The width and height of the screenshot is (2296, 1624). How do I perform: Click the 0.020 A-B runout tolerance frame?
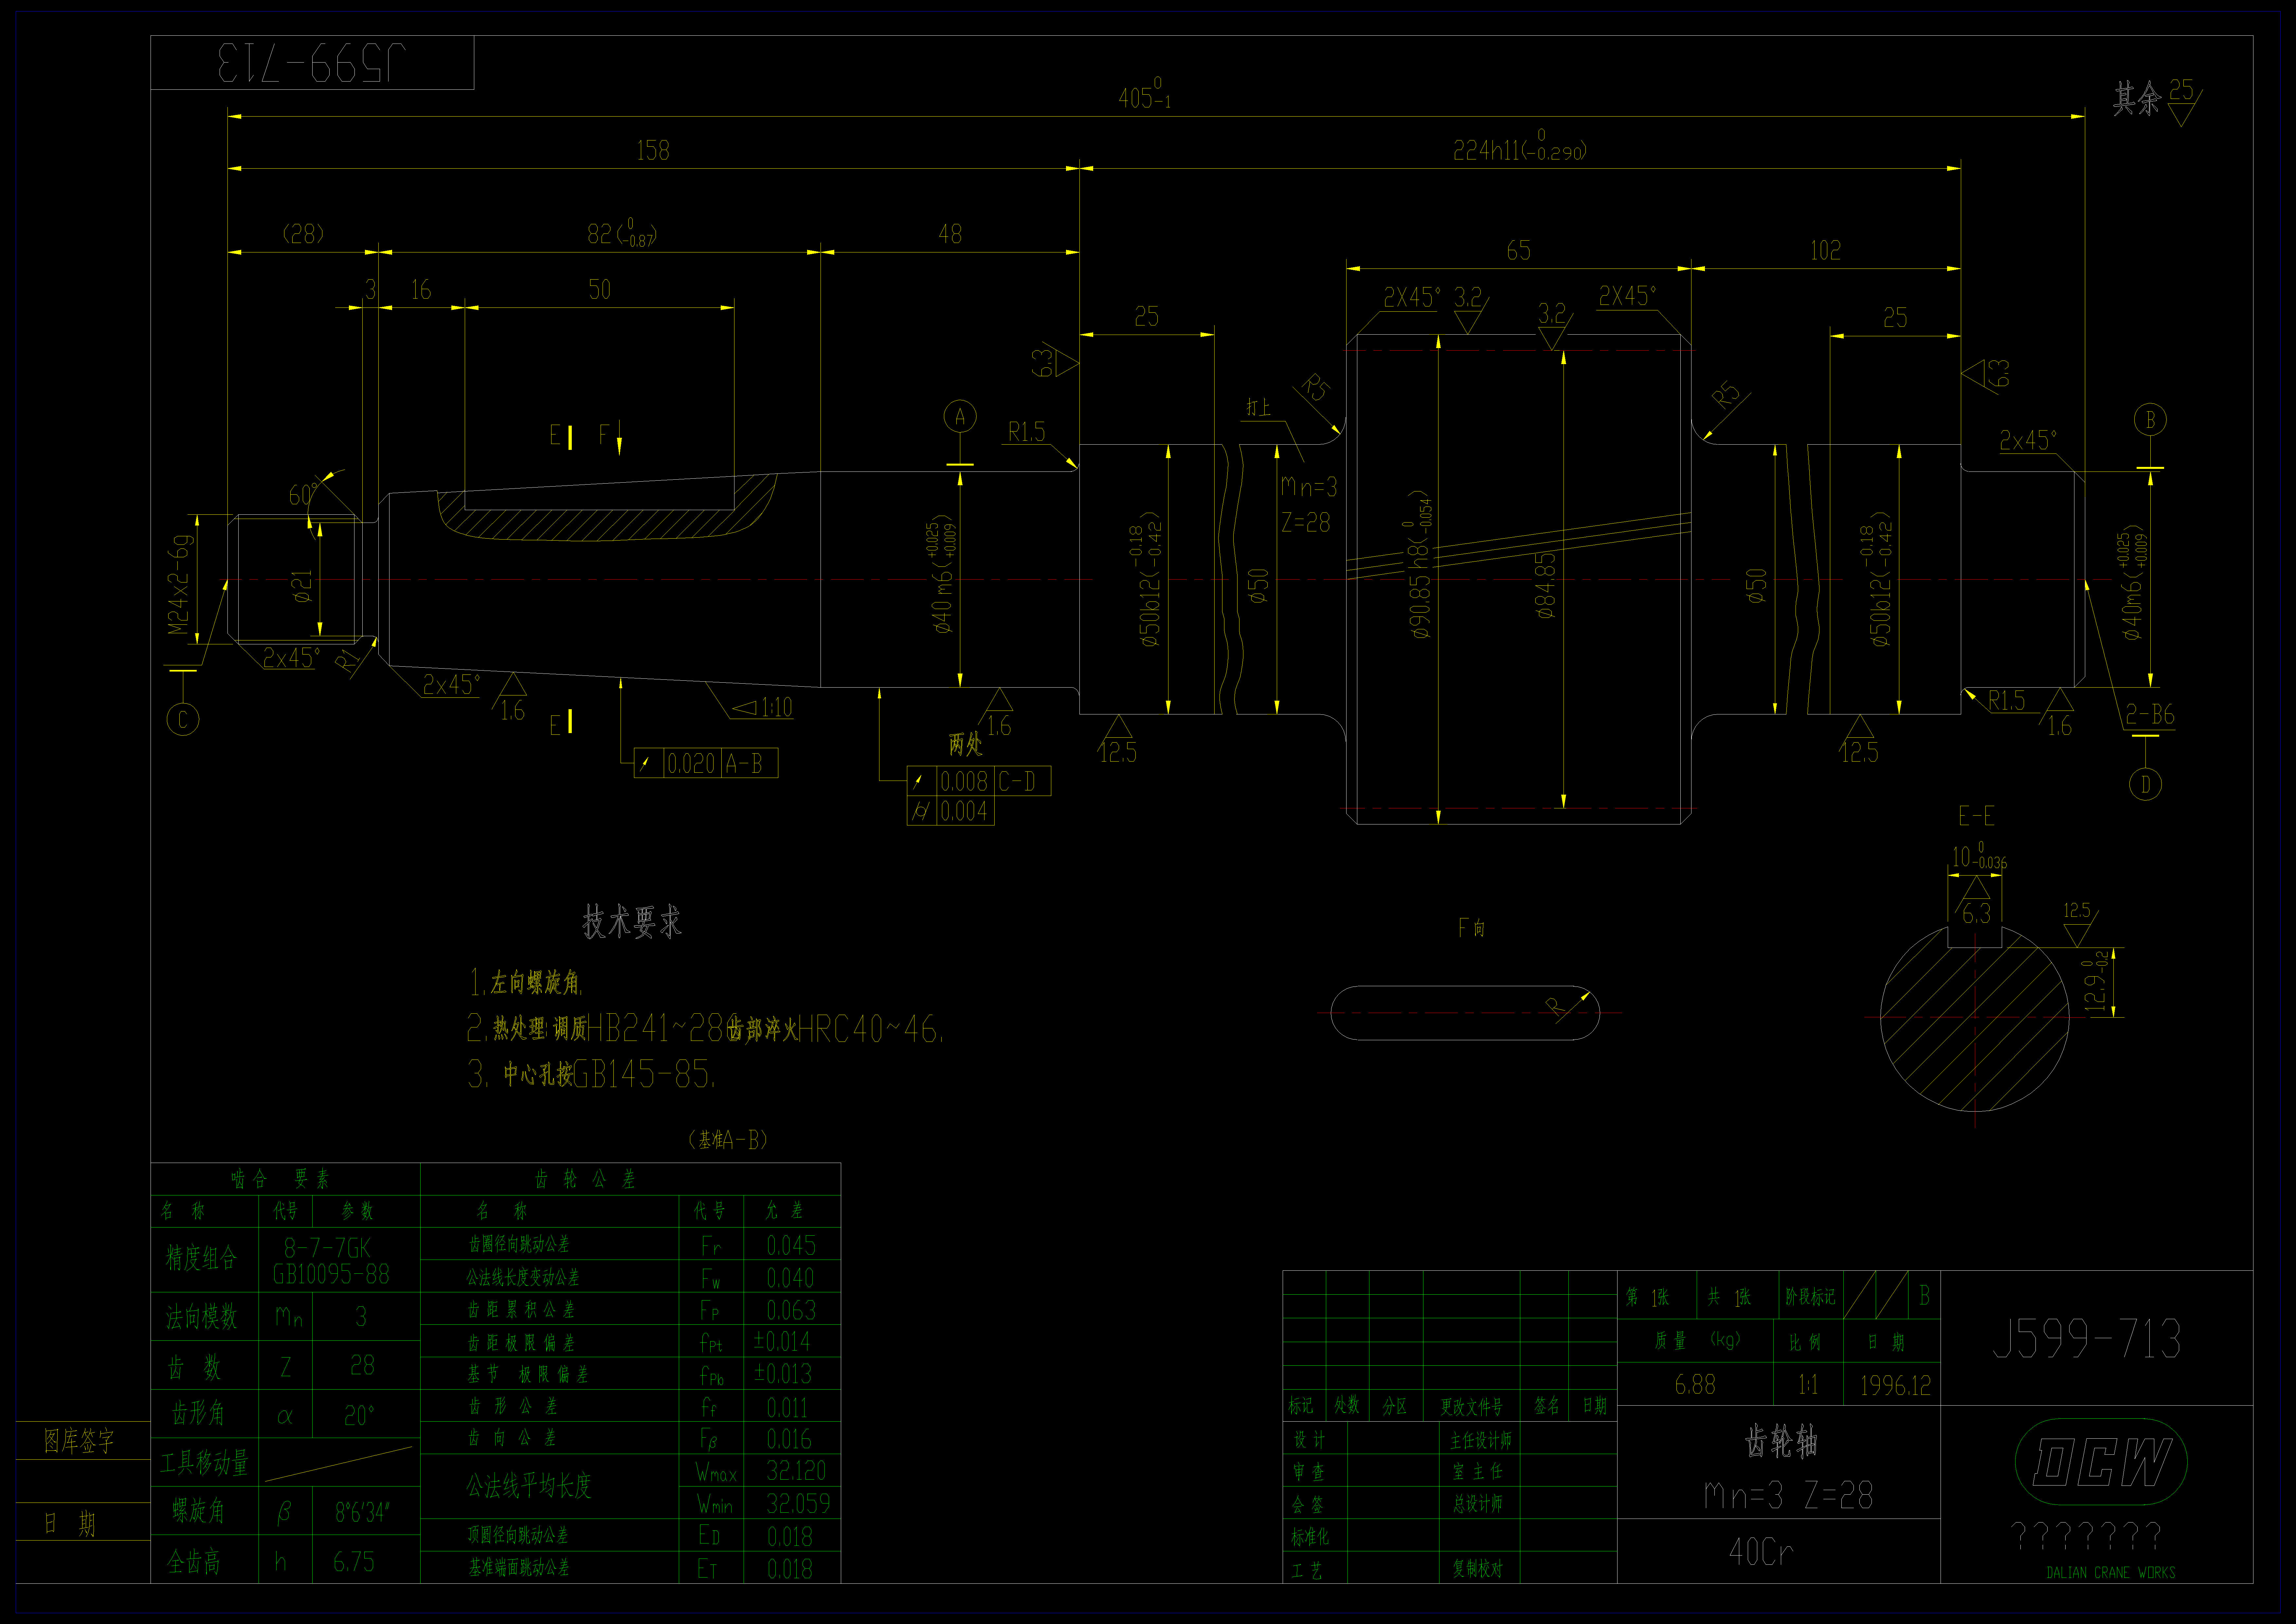point(706,764)
